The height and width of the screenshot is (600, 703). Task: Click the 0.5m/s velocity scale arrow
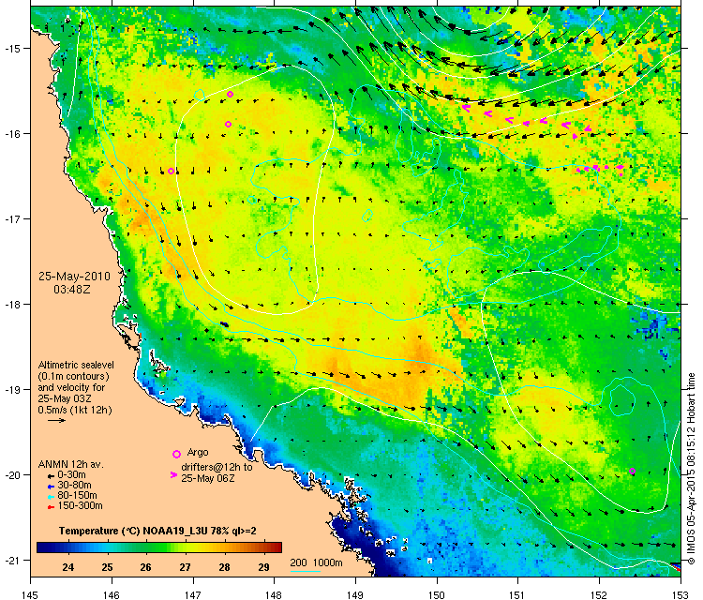tap(56, 421)
